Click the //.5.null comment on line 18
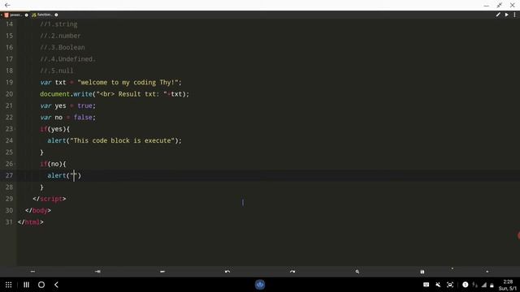Image resolution: width=520 pixels, height=292 pixels. [x=57, y=71]
